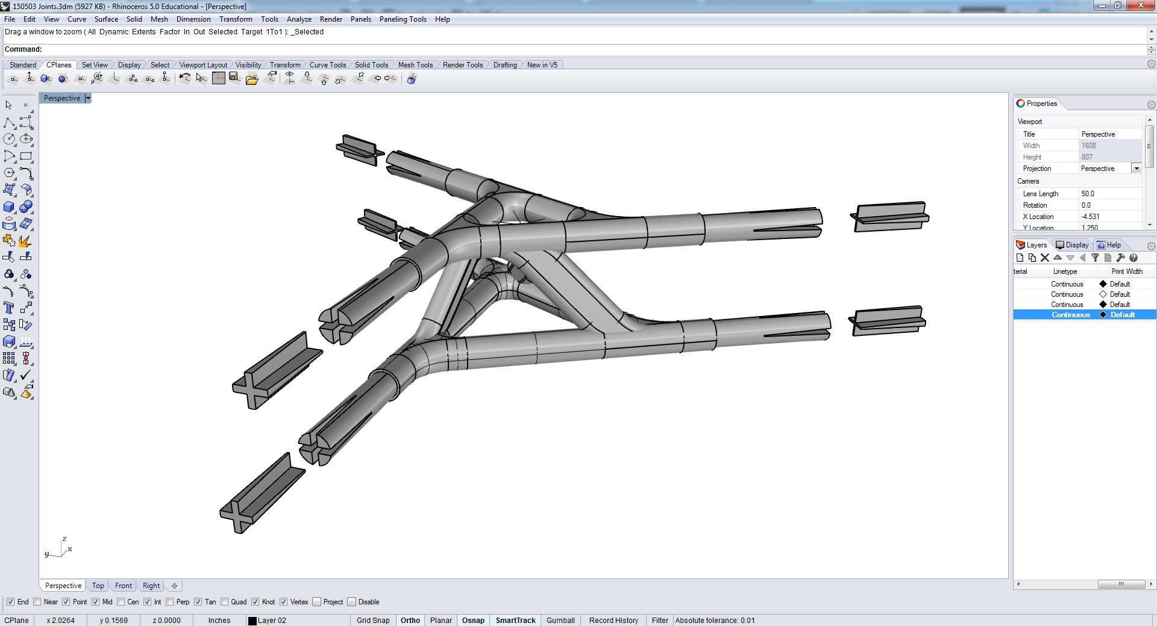Viewport: 1157px width, 626px height.
Task: Open the Projection dropdown arrow
Action: pos(1136,169)
